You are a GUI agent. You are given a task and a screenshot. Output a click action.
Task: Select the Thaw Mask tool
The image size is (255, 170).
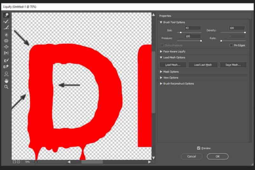click(x=6, y=67)
